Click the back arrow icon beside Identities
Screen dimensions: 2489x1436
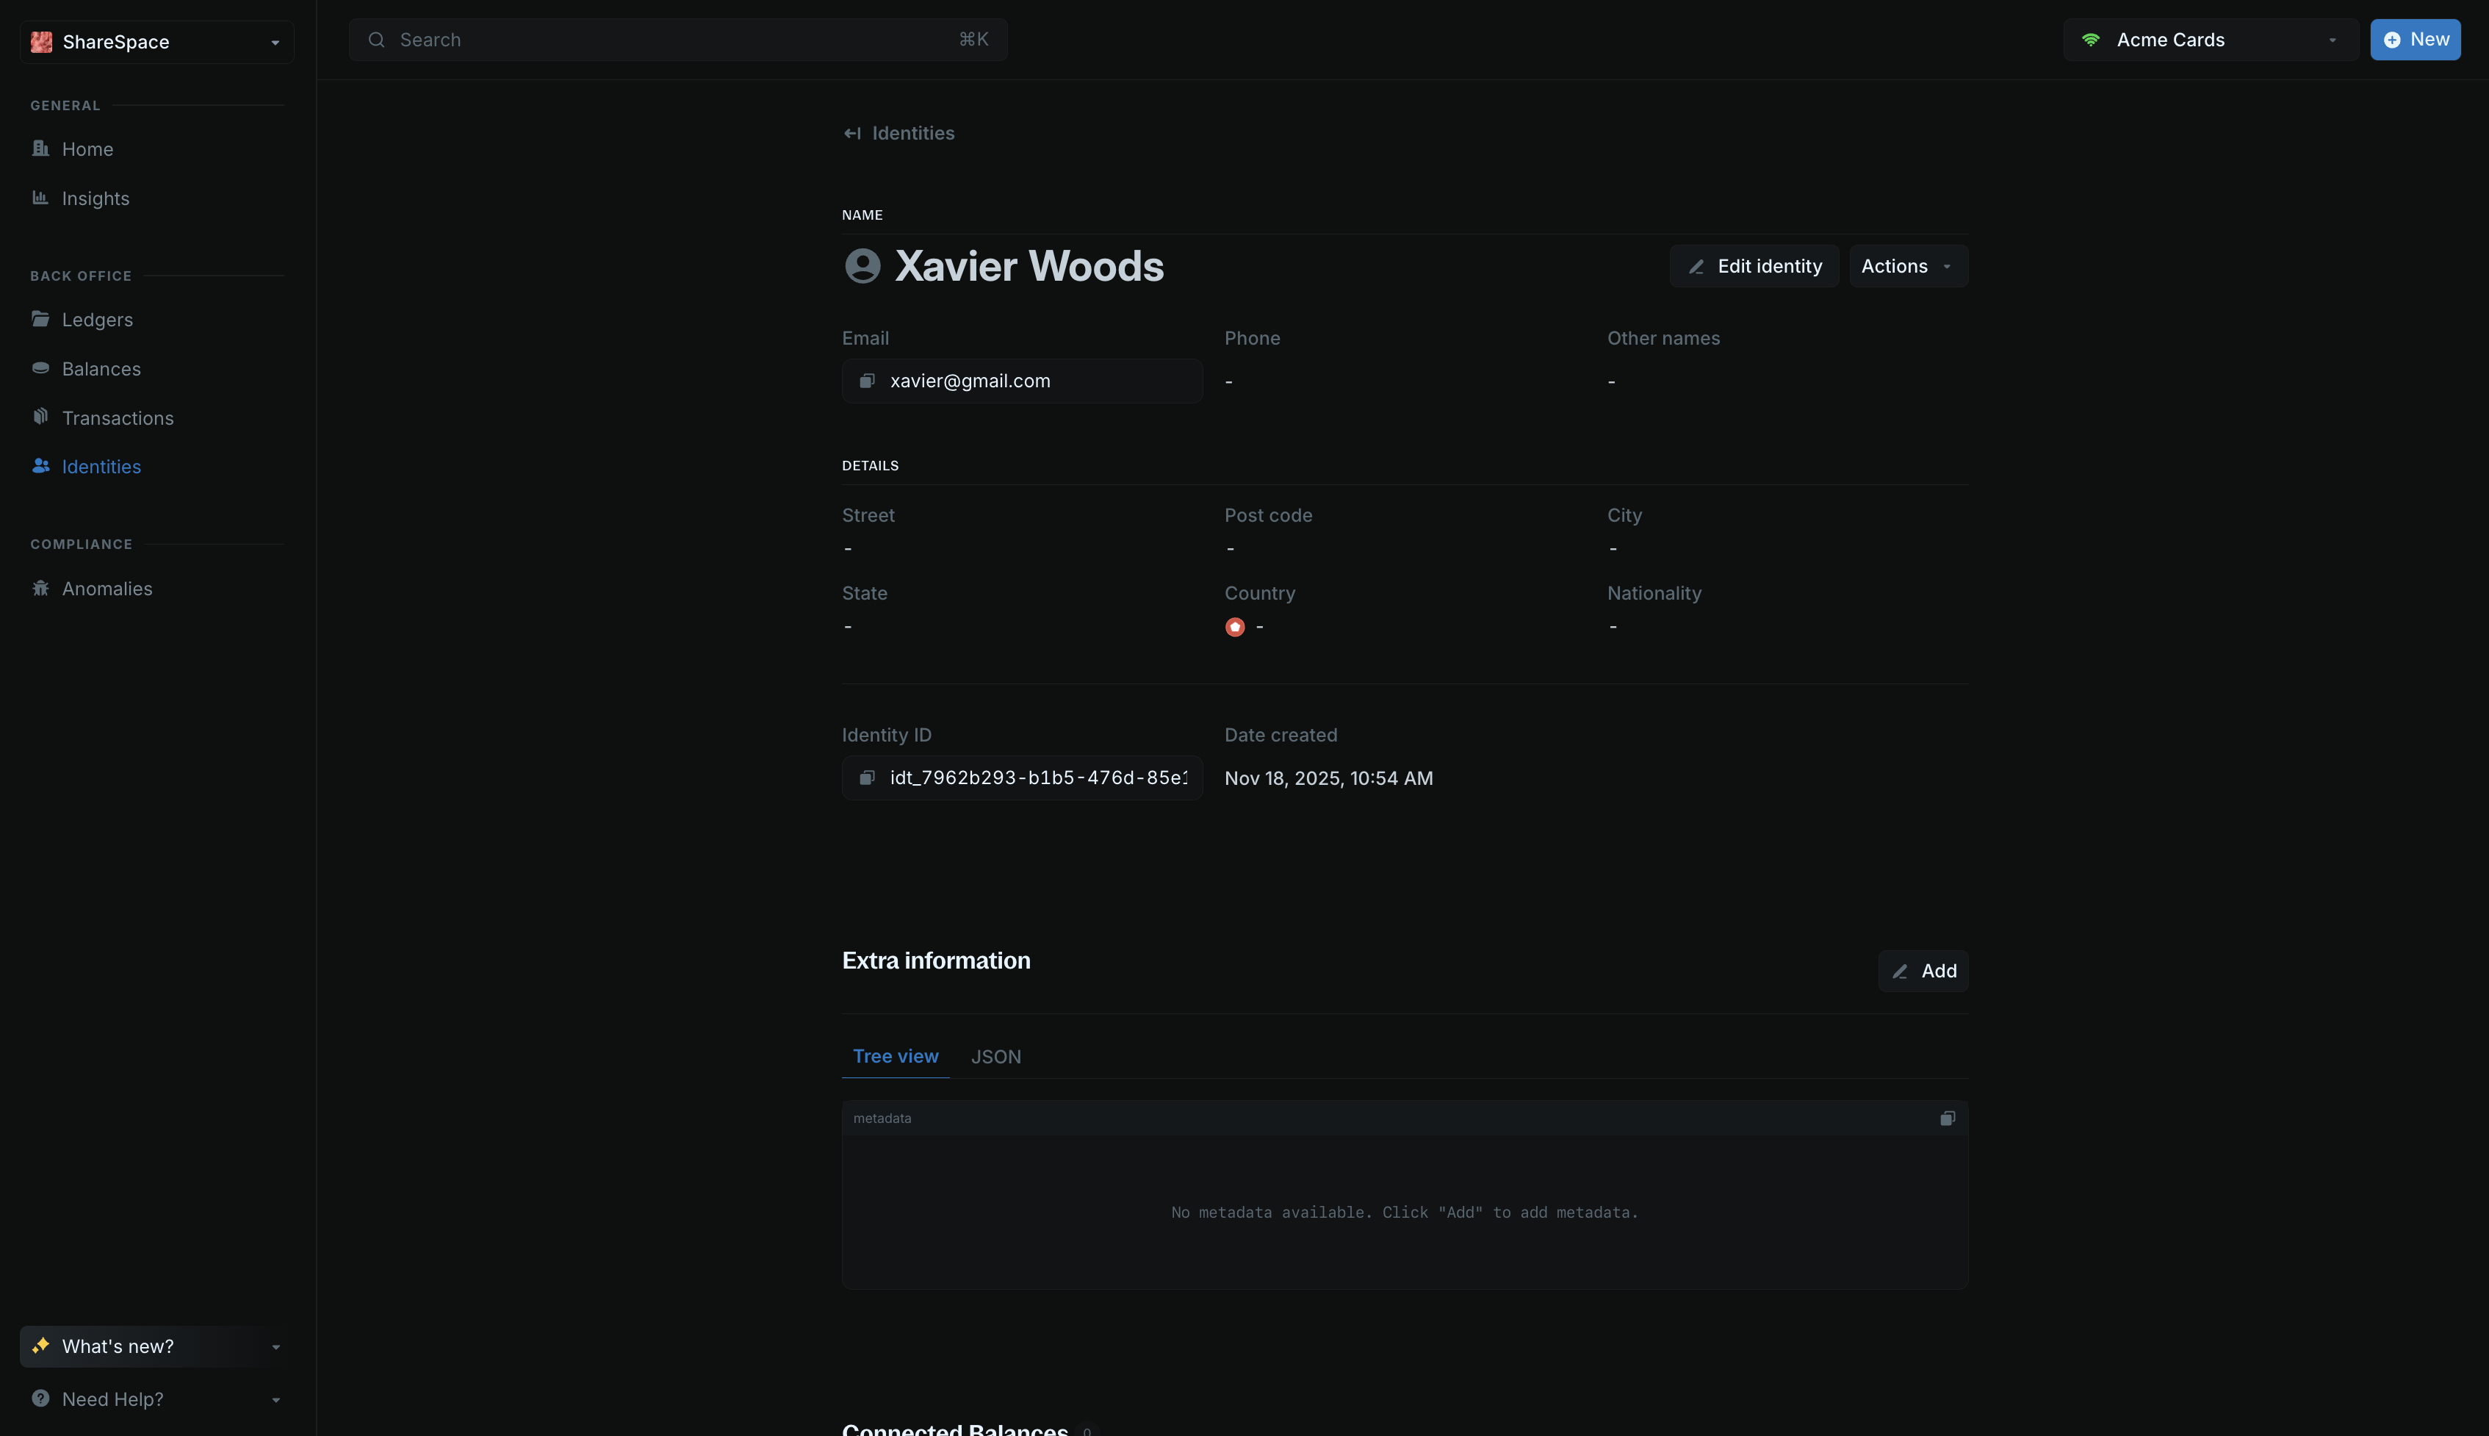851,133
